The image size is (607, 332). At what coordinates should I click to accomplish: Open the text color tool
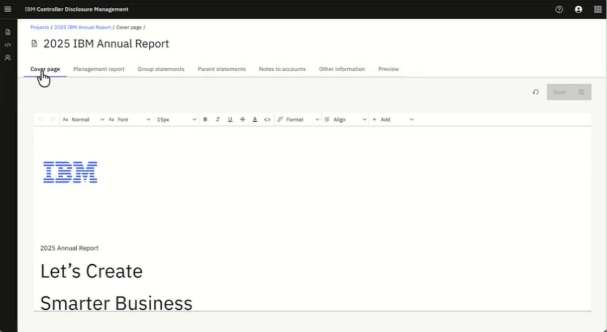pyautogui.click(x=255, y=120)
